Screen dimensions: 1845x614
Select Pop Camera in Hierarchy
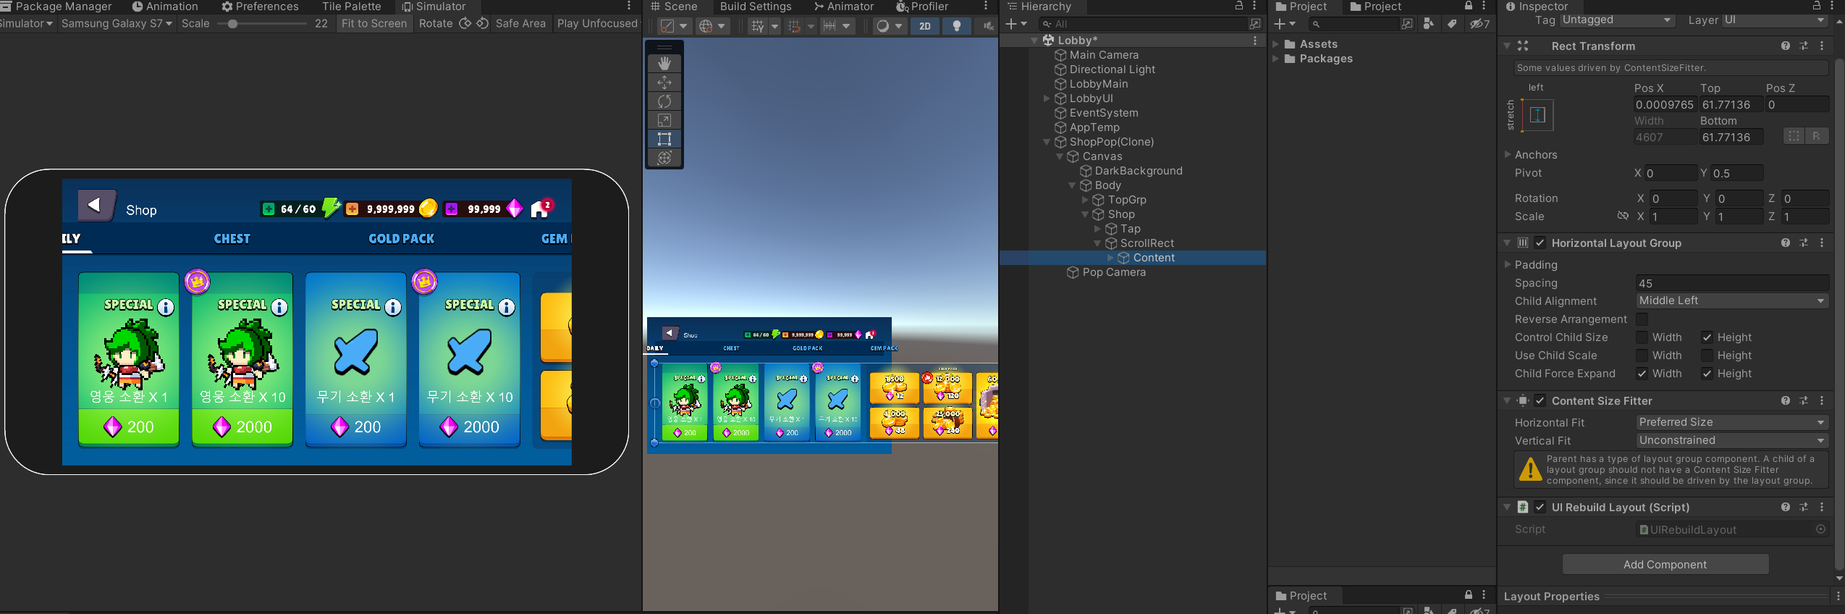1113,272
